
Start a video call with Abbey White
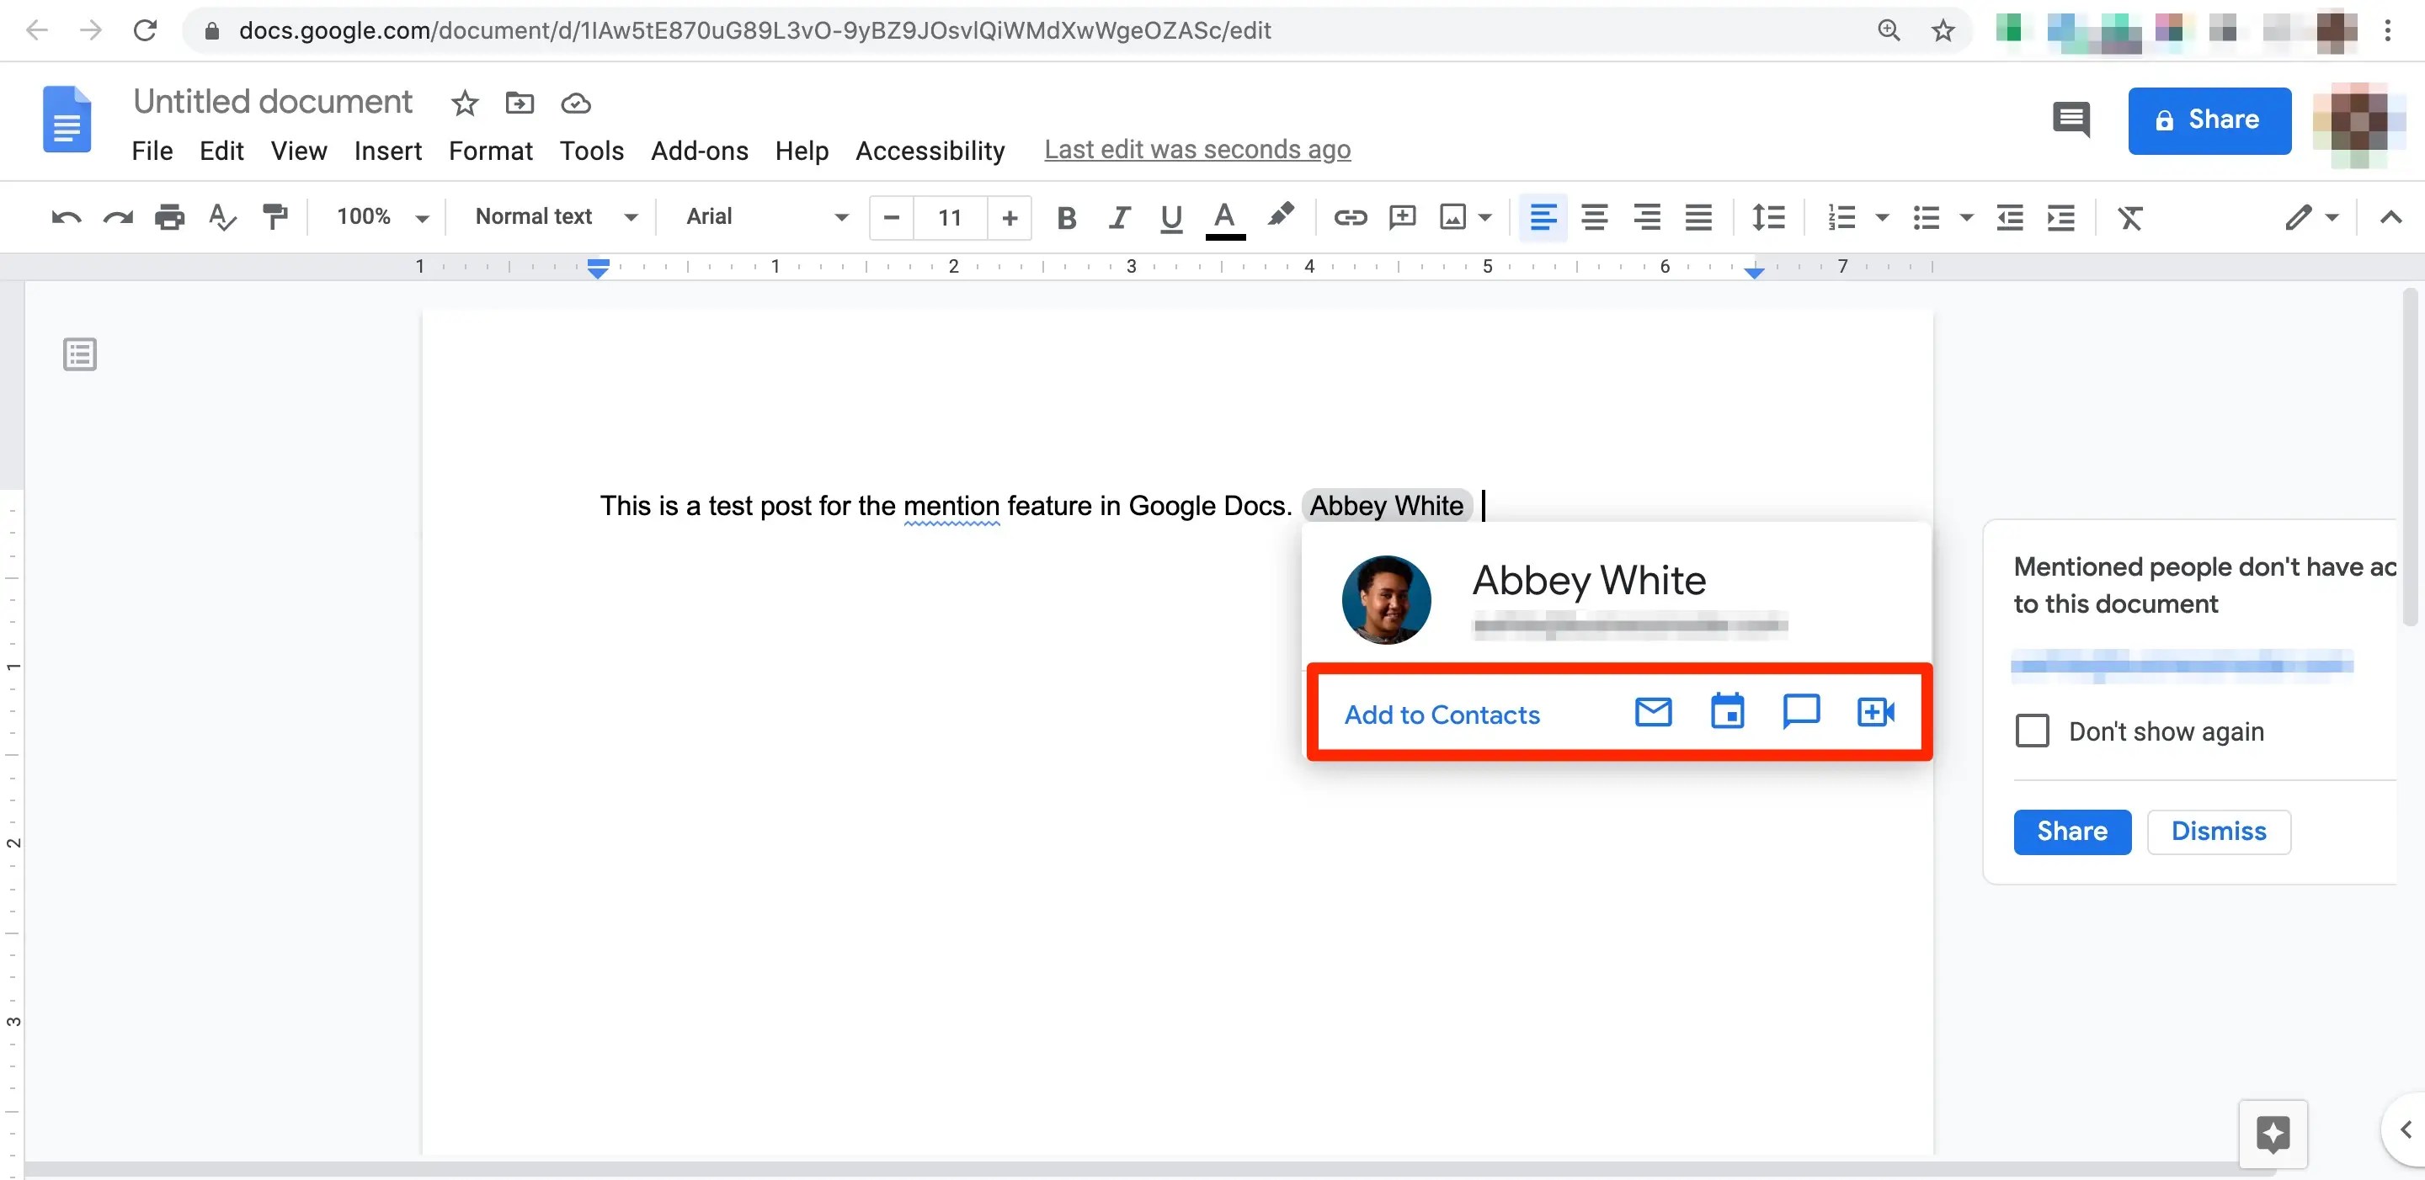pos(1874,712)
